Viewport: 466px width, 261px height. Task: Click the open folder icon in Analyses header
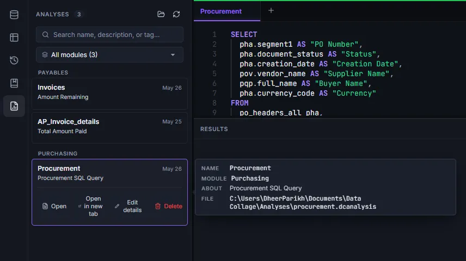coord(161,14)
